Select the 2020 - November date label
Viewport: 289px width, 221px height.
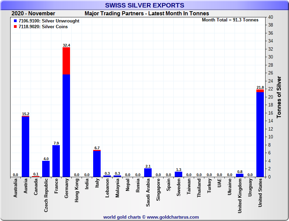pos(33,14)
